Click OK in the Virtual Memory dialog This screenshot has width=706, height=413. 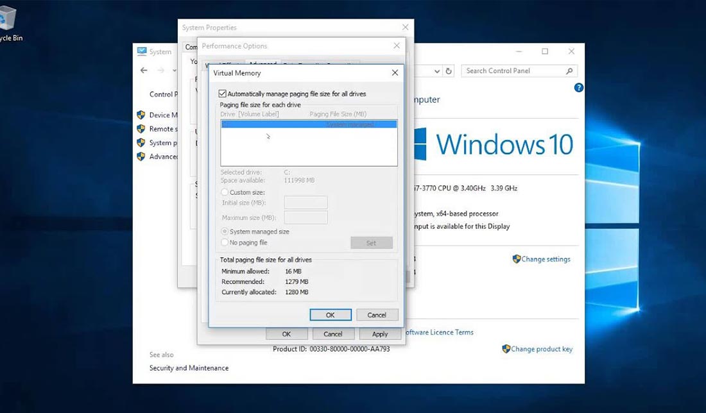click(330, 315)
